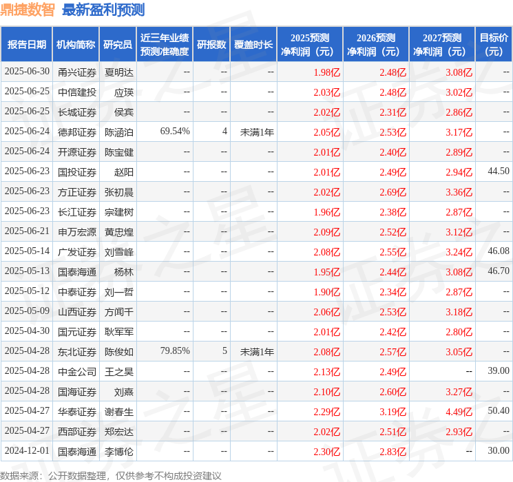Select 中金公司 institution cell
Screen dimensions: 513x482
pyautogui.click(x=77, y=372)
